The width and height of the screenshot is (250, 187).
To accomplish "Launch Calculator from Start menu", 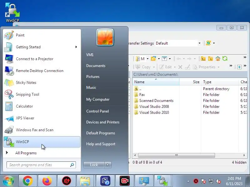I will [42, 106].
